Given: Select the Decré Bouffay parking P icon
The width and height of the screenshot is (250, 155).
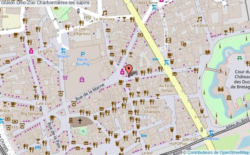Looking at the screenshot, I should click(82, 55).
